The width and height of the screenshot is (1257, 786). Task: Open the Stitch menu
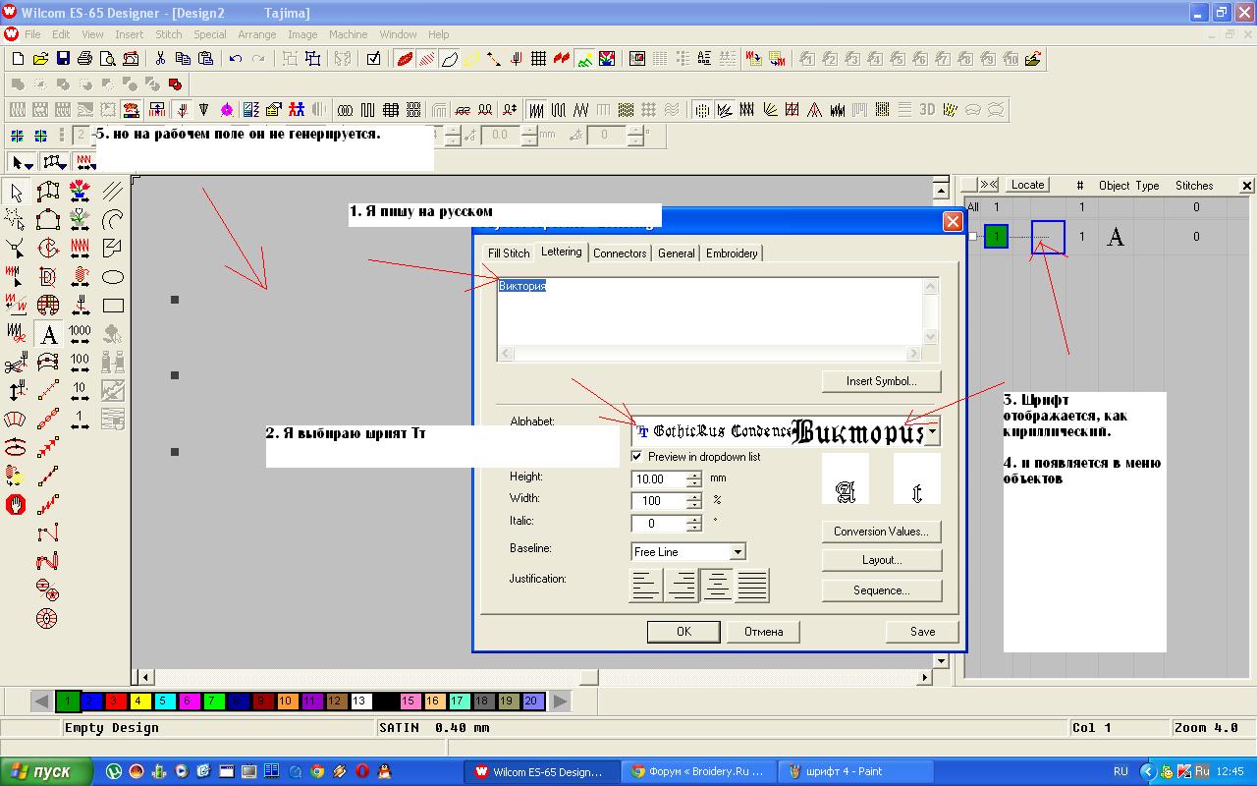pos(168,34)
